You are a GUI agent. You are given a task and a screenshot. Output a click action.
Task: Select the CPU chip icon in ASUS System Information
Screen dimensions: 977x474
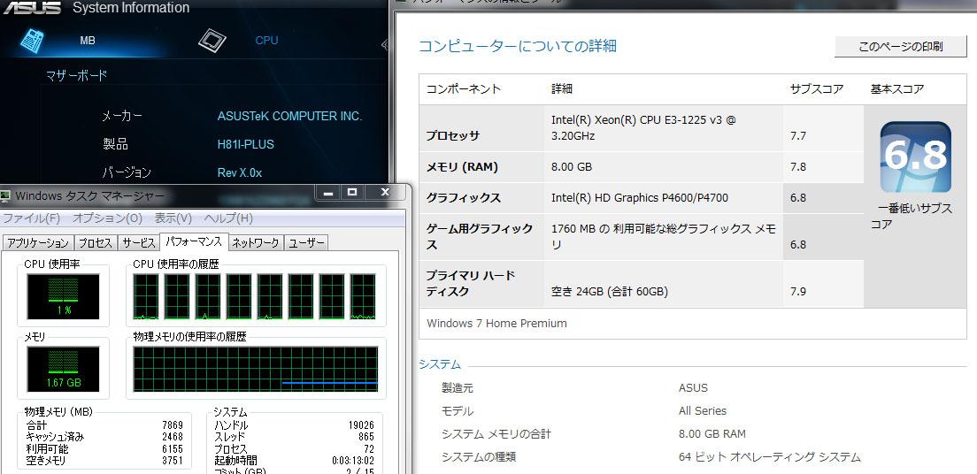click(x=212, y=41)
